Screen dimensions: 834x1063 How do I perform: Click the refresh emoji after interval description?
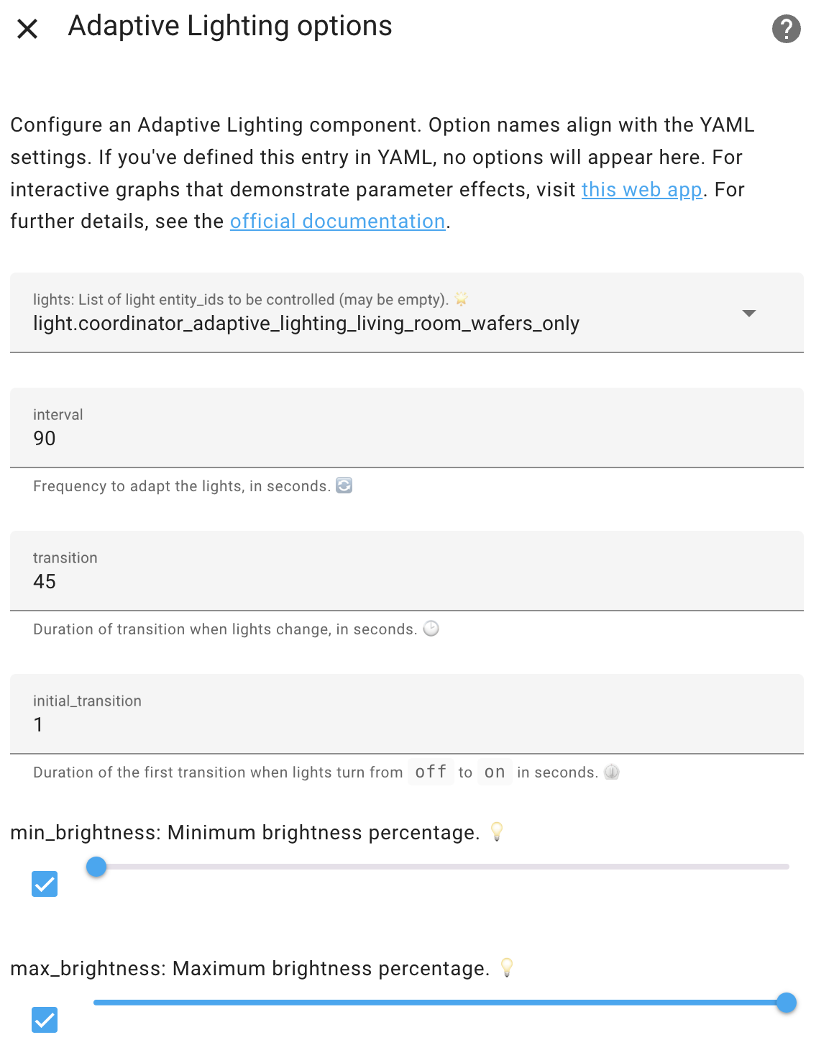(344, 485)
